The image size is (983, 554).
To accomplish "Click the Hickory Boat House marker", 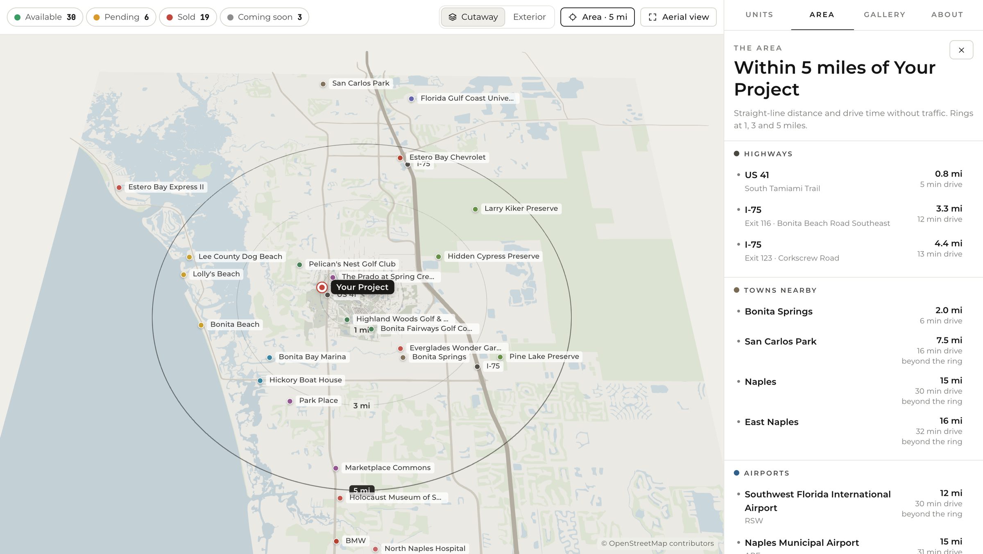I will point(260,381).
